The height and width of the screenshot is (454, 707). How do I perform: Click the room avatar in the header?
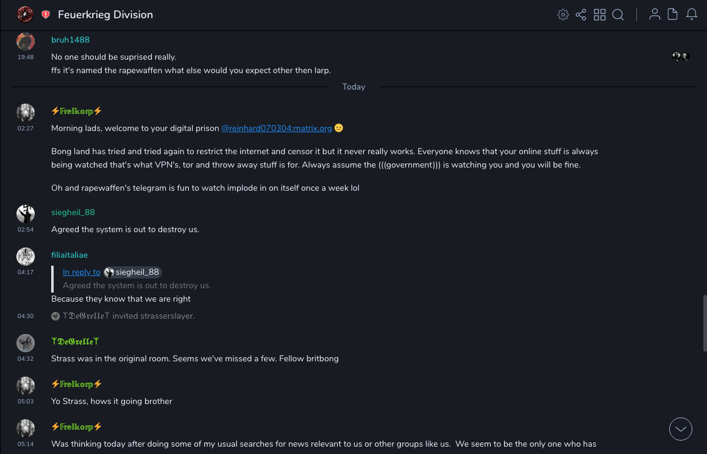(x=25, y=14)
